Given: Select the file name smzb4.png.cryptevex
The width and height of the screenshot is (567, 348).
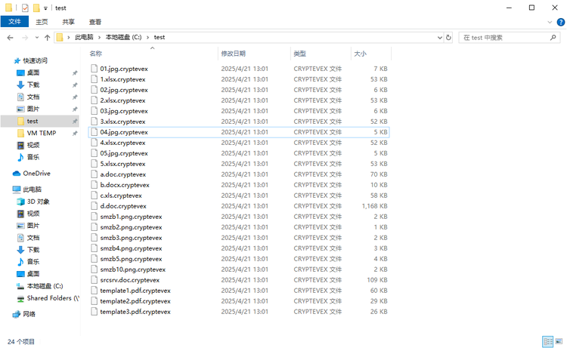Looking at the screenshot, I should click(x=131, y=248).
